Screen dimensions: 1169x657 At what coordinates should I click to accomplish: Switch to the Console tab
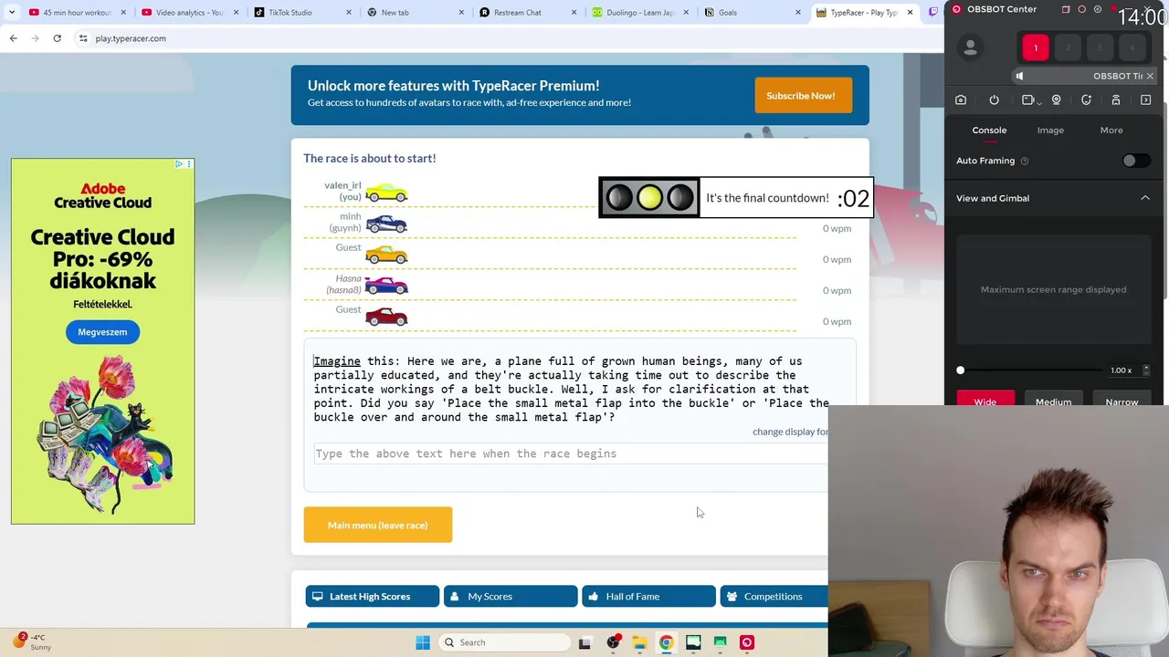coord(989,130)
